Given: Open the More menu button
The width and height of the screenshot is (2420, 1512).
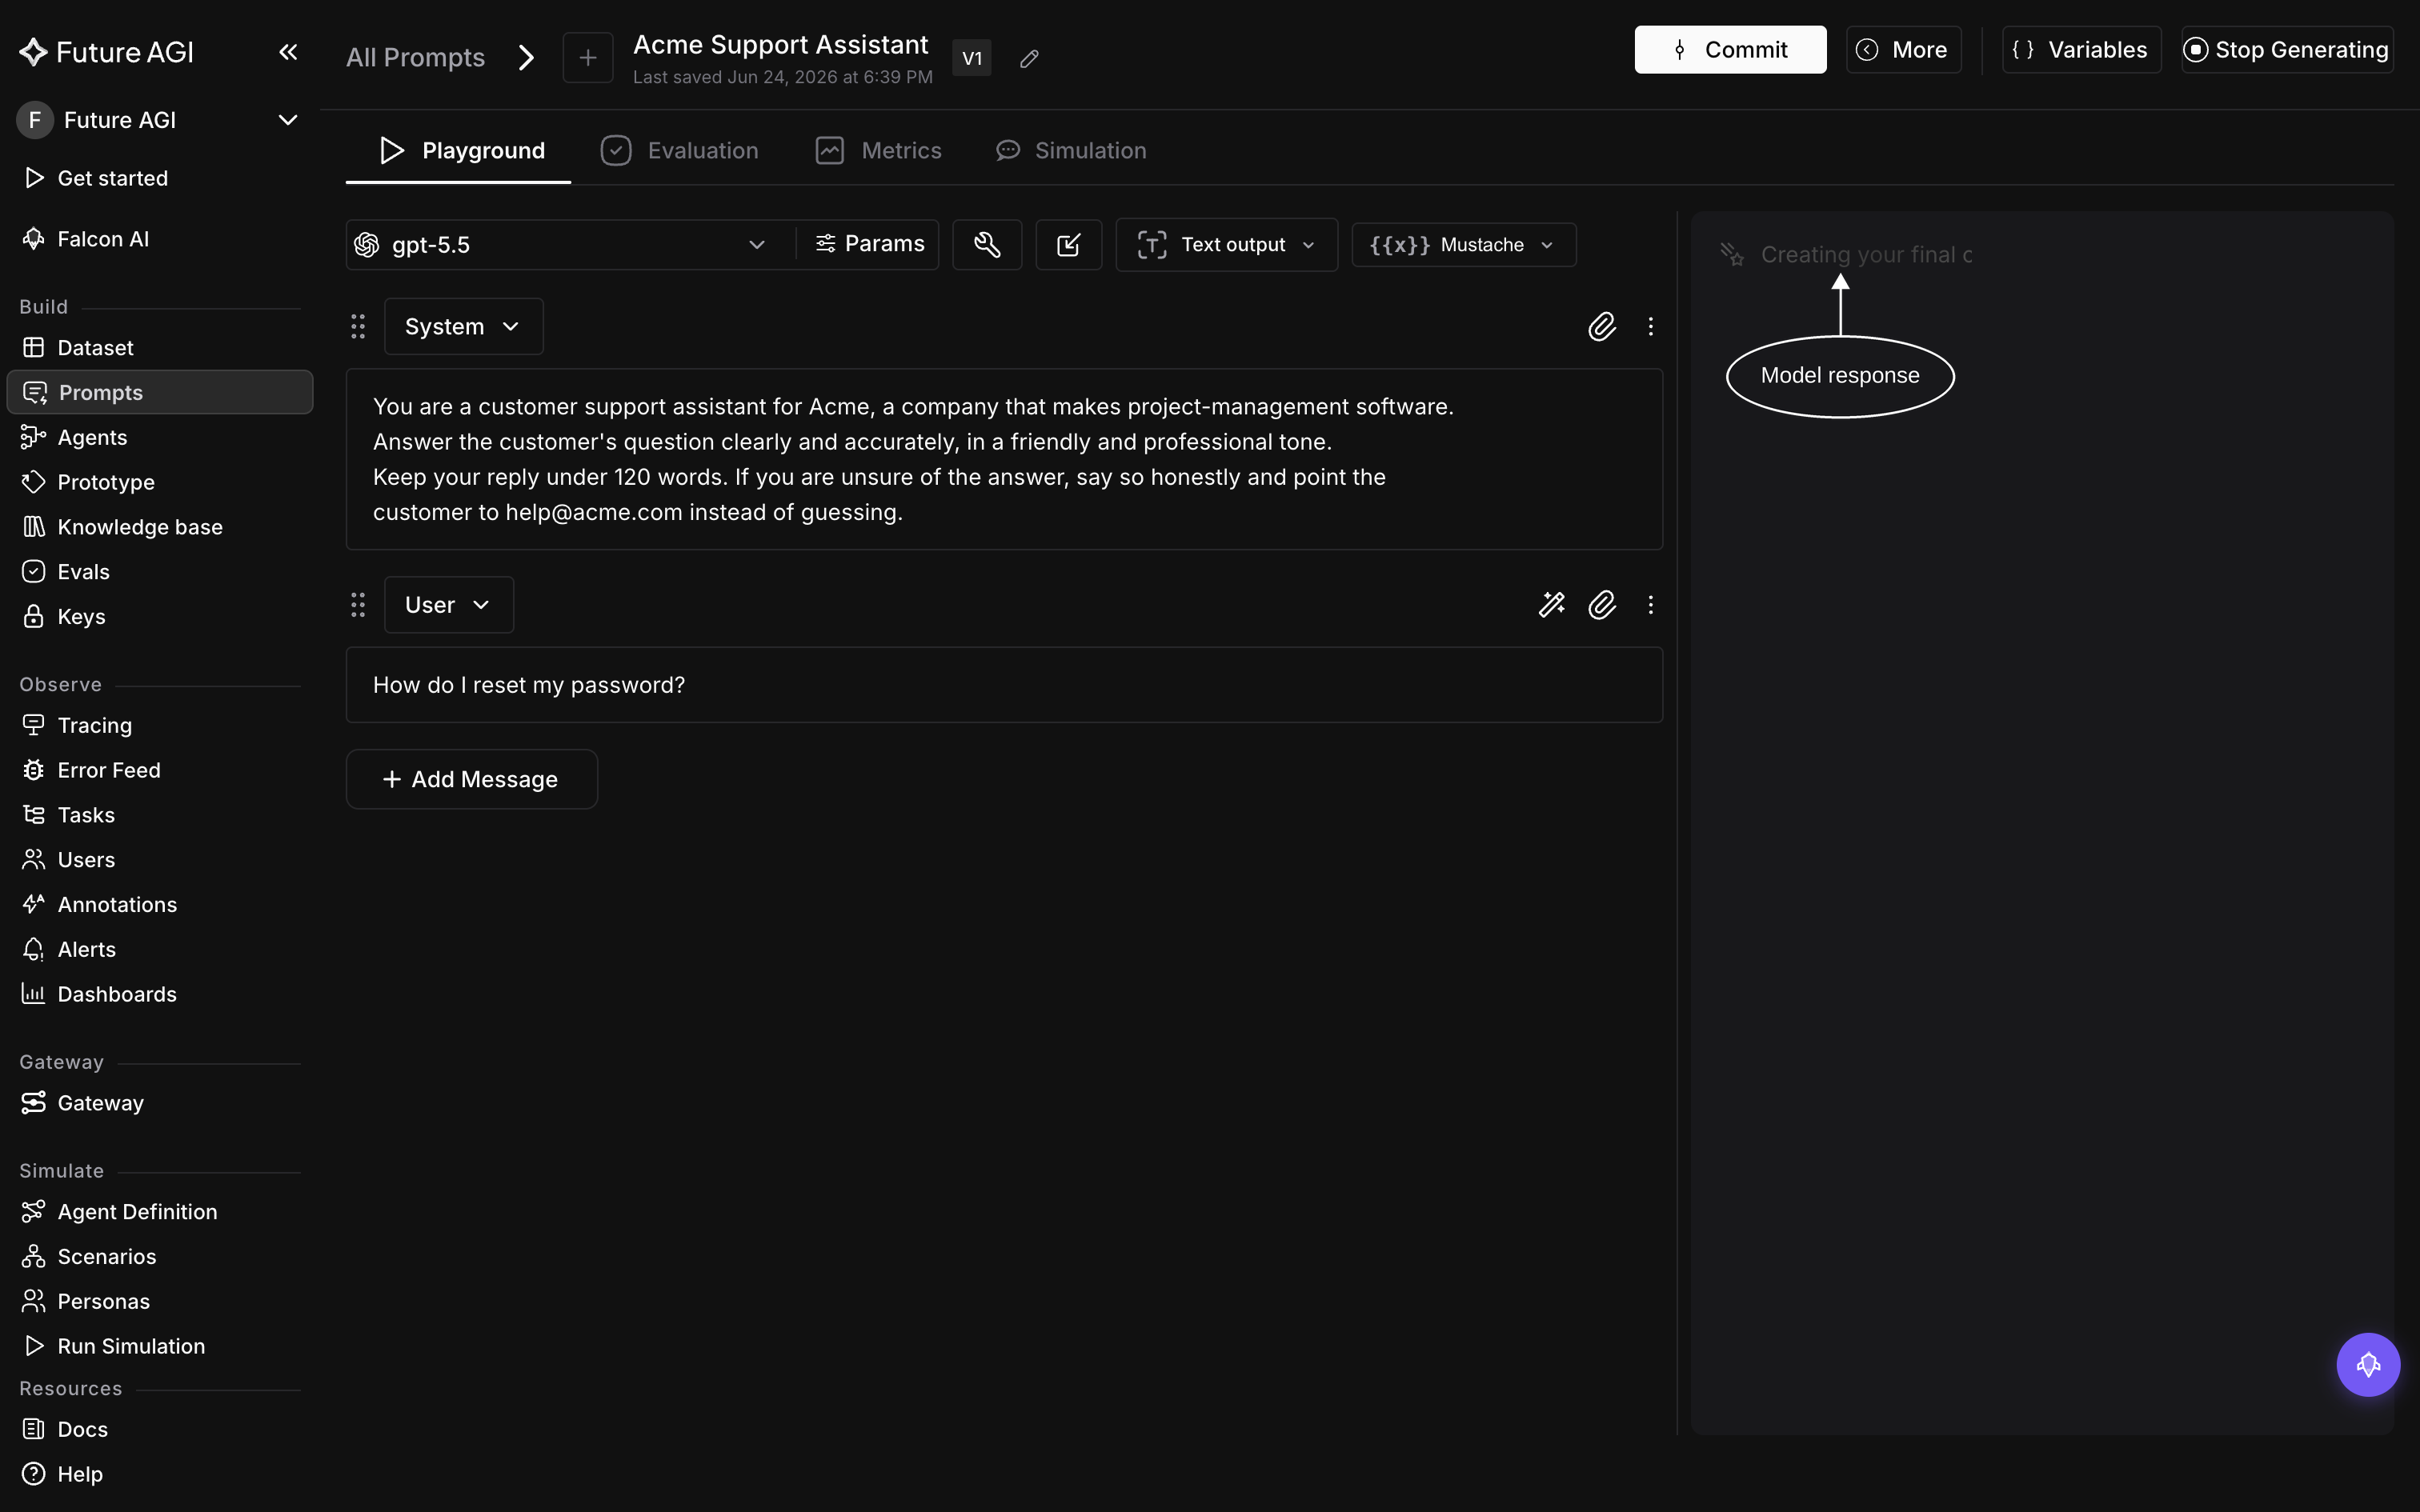Looking at the screenshot, I should (x=1903, y=50).
